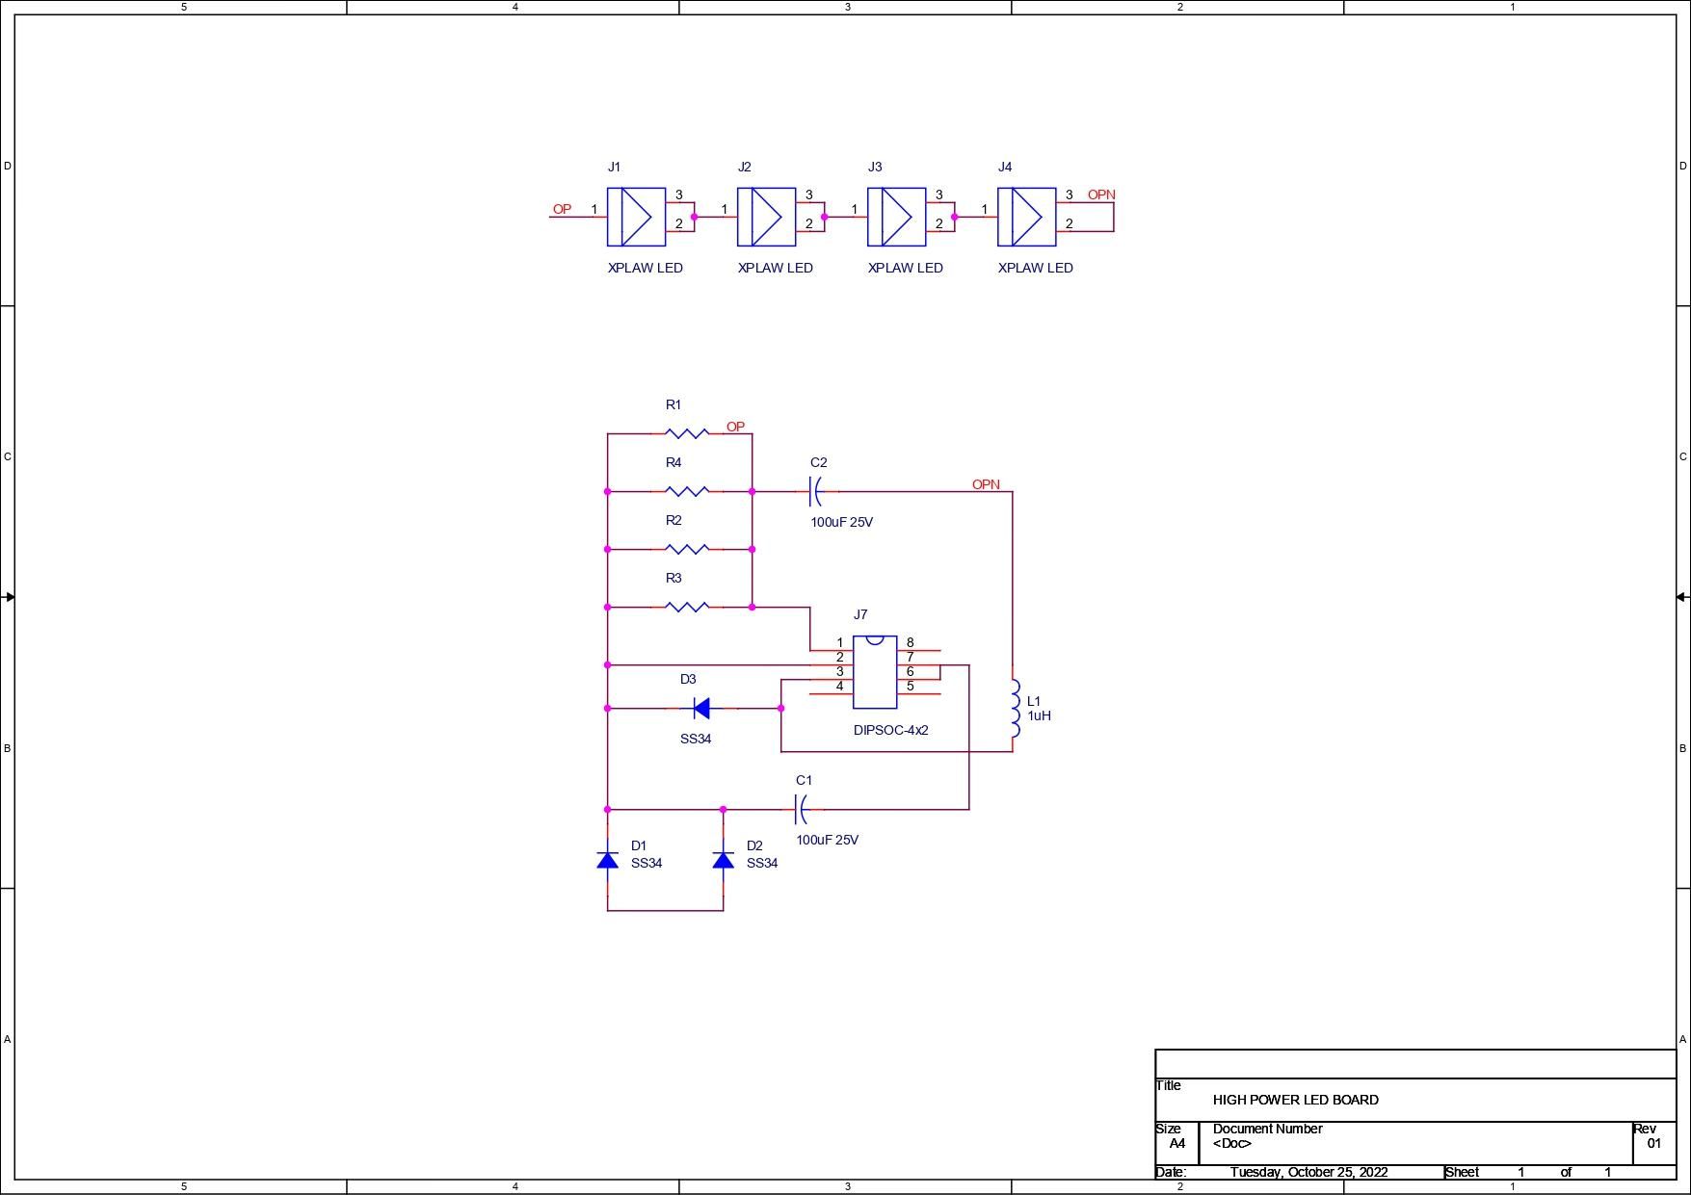This screenshot has width=1691, height=1195.
Task: Select resistor R4
Action: tap(685, 491)
